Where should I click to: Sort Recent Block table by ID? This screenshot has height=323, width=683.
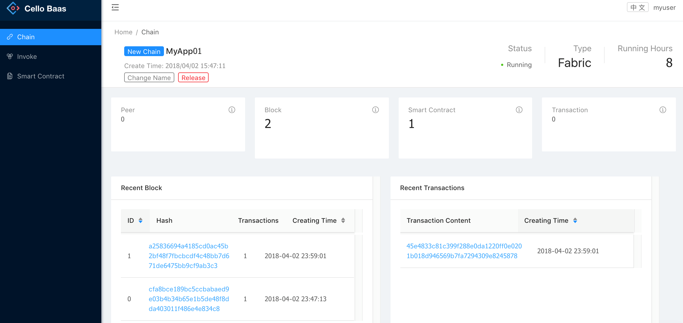[141, 220]
